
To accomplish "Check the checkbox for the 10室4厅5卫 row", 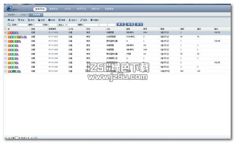I will pos(5,71).
